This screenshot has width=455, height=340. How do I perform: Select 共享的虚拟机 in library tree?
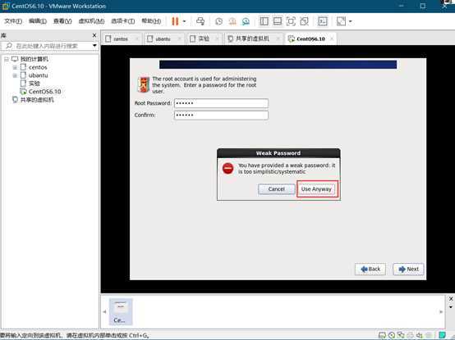point(37,100)
